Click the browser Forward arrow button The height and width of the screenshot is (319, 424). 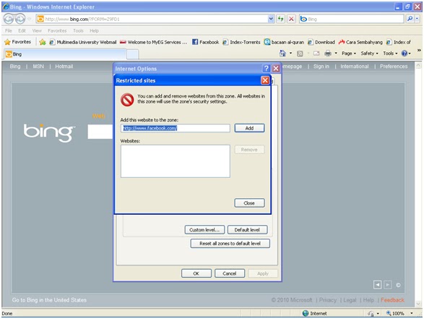pyautogui.click(x=20, y=19)
